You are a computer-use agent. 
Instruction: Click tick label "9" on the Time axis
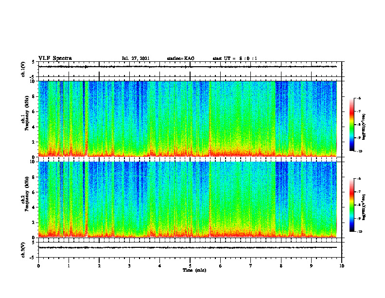[x=311, y=266]
